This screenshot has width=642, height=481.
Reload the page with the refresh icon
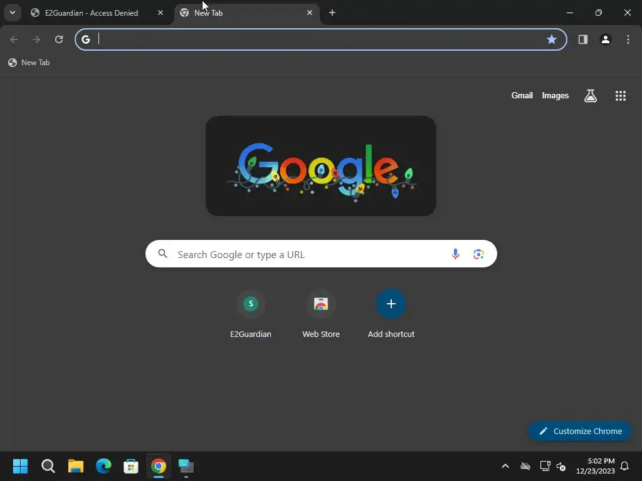pyautogui.click(x=59, y=39)
